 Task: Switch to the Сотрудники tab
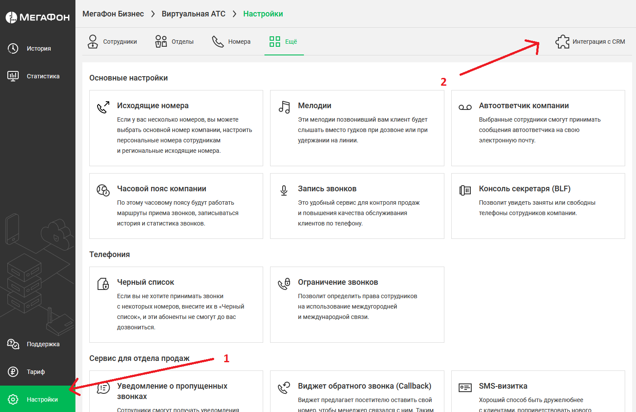point(112,42)
